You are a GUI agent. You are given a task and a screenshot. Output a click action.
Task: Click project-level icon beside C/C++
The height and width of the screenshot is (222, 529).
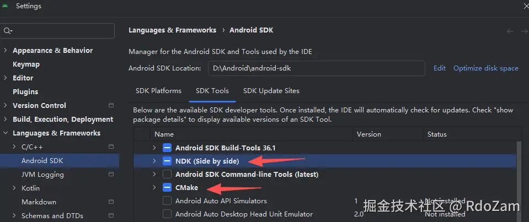pyautogui.click(x=111, y=147)
